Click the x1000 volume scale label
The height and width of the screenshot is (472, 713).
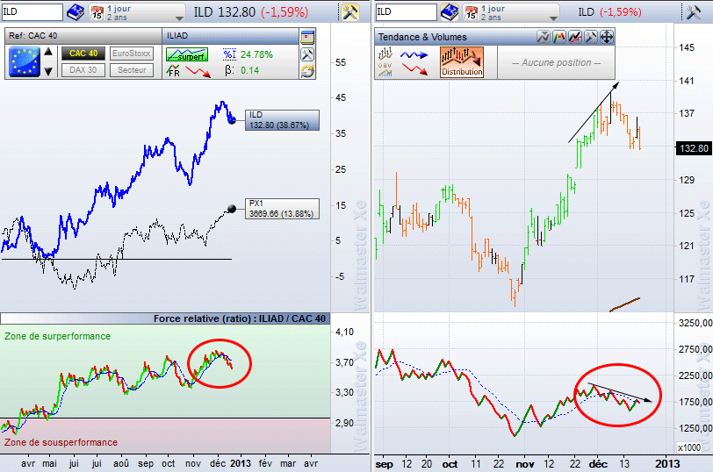(689, 447)
